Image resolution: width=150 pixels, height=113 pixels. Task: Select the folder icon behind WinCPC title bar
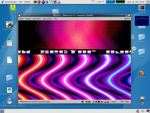[55, 11]
